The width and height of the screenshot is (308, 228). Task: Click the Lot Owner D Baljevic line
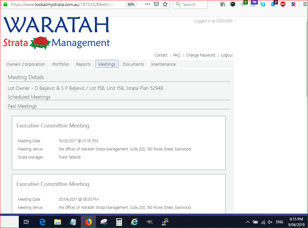[85, 88]
